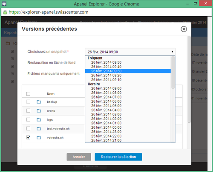Click the test.votresite.ch folder icon
Image resolution: width=213 pixels, height=172 pixels.
click(x=39, y=129)
